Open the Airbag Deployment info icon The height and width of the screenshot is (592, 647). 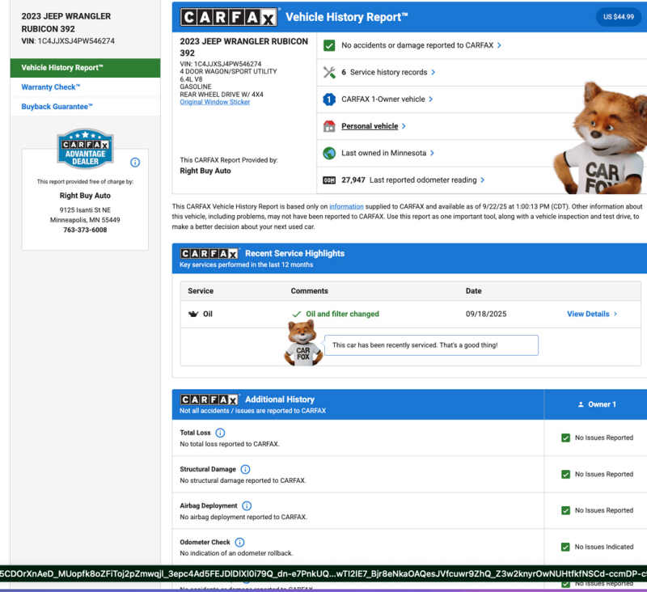pos(247,505)
